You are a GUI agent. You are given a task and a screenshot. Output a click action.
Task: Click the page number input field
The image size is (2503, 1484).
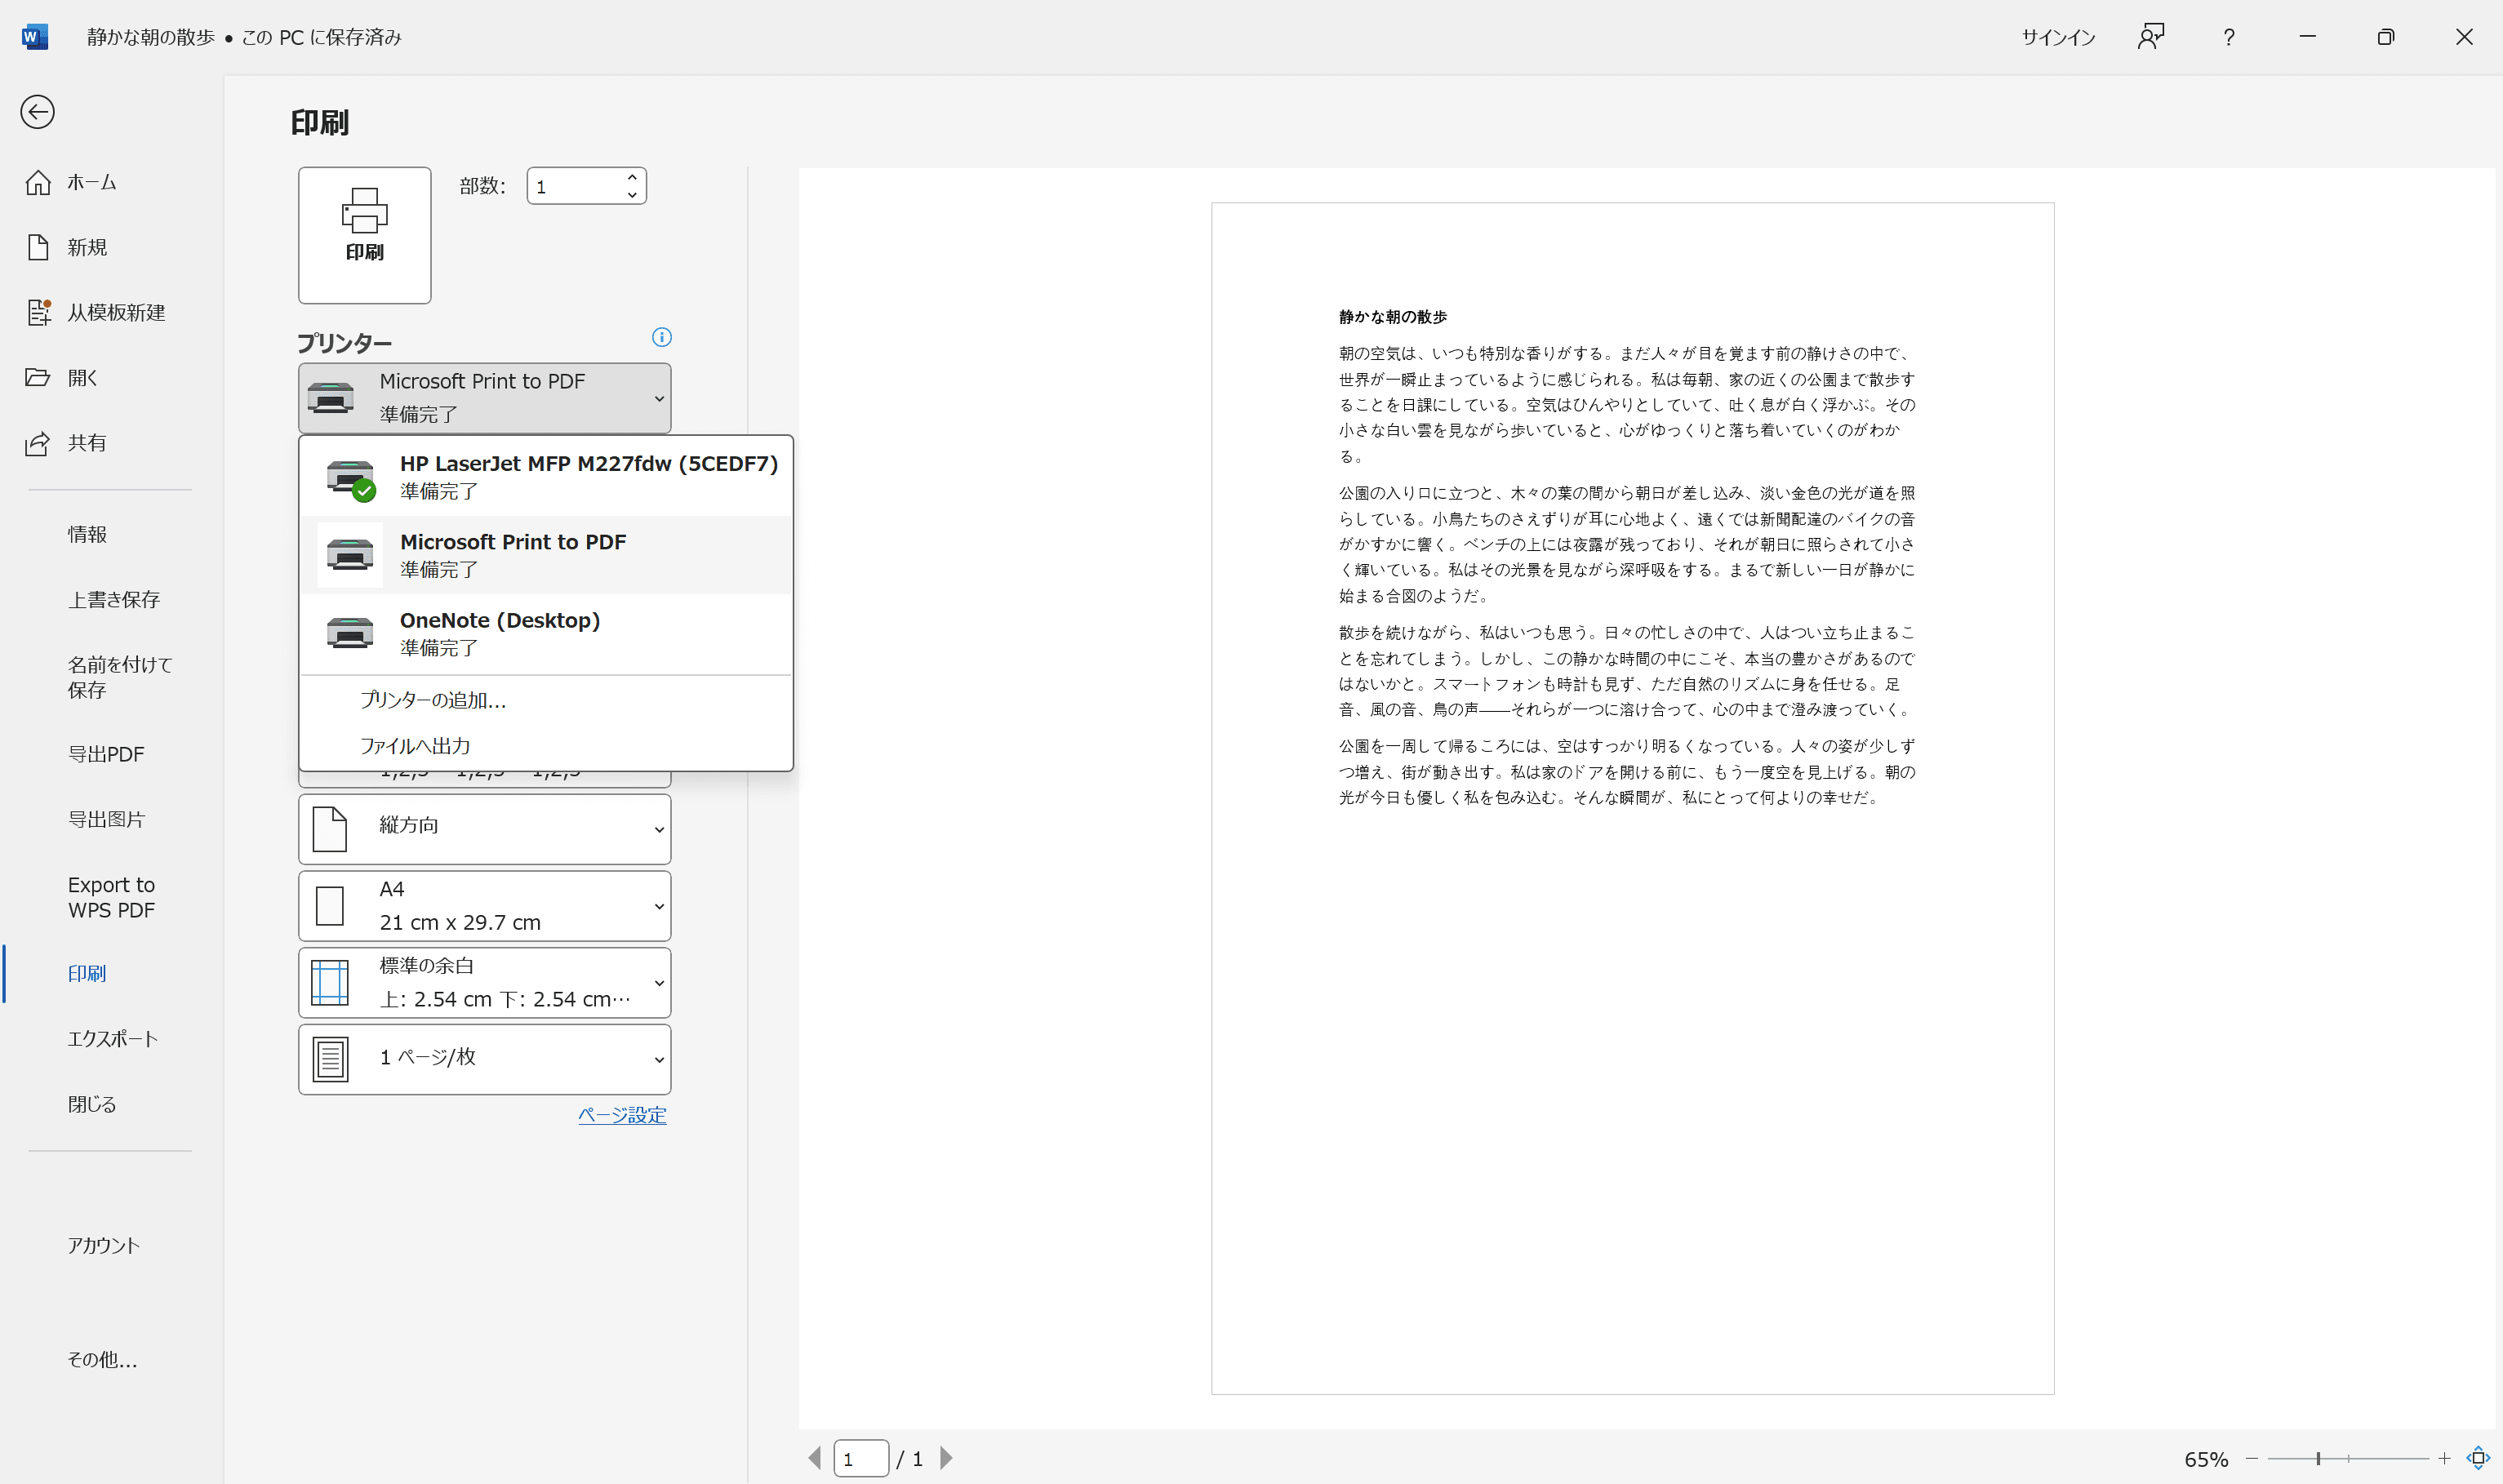pyautogui.click(x=861, y=1458)
